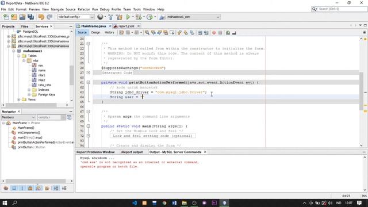The image size is (368, 207).
Task: Open File Explorer from taskbar
Action: 184,203
